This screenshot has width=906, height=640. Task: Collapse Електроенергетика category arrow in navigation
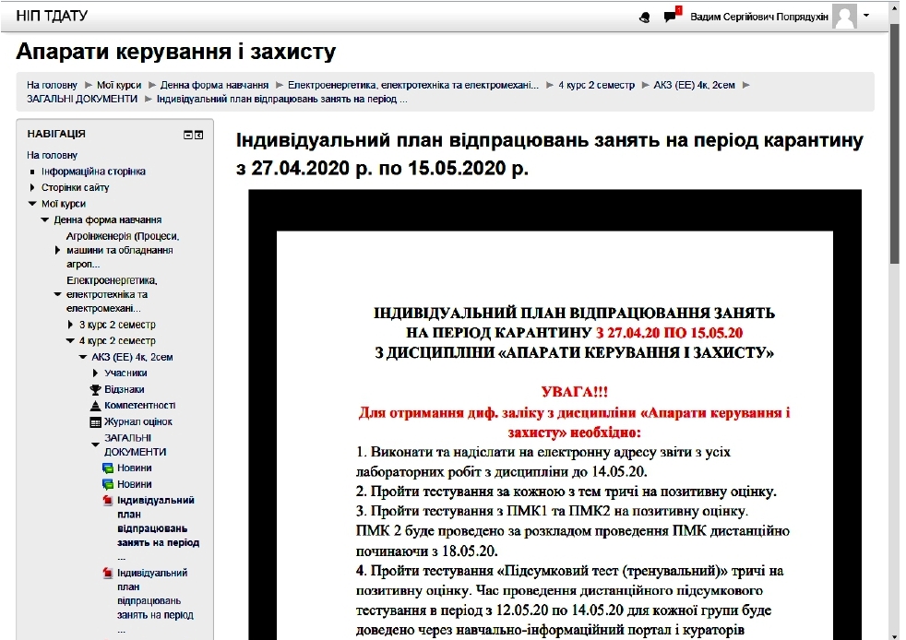pyautogui.click(x=58, y=294)
